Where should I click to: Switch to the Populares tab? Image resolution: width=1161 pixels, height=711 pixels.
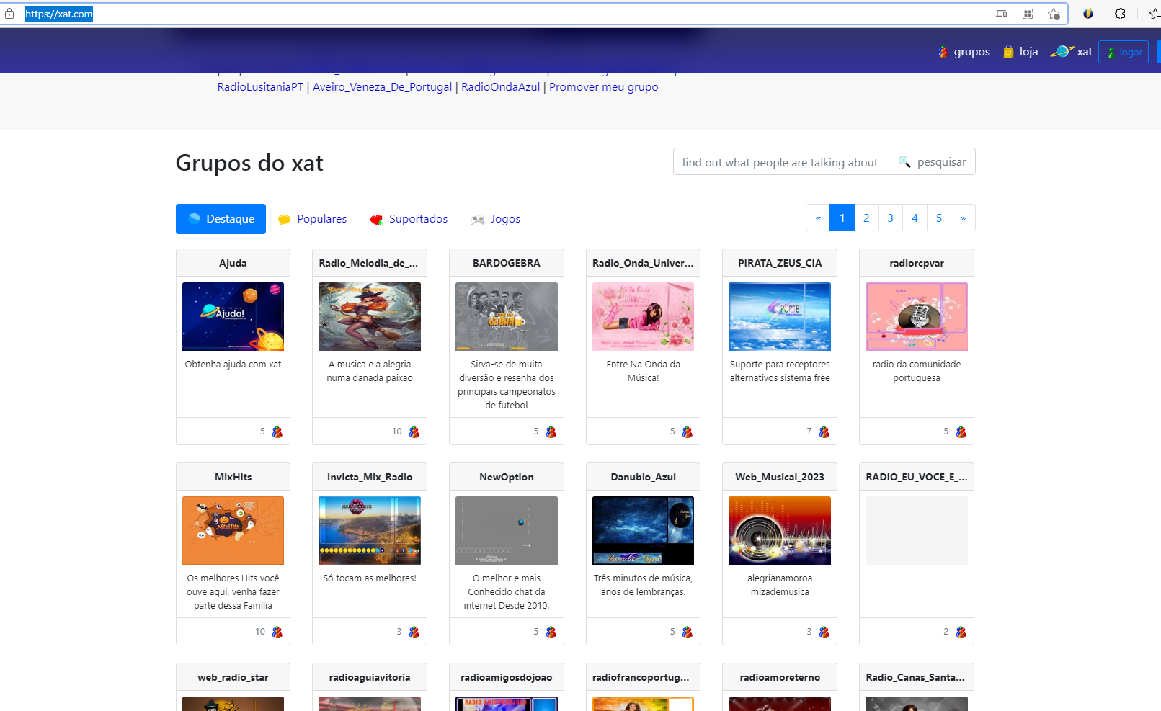click(x=321, y=218)
